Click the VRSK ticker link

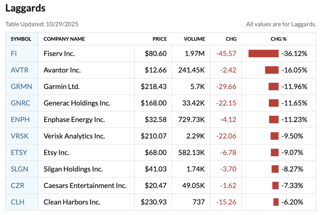(x=20, y=136)
